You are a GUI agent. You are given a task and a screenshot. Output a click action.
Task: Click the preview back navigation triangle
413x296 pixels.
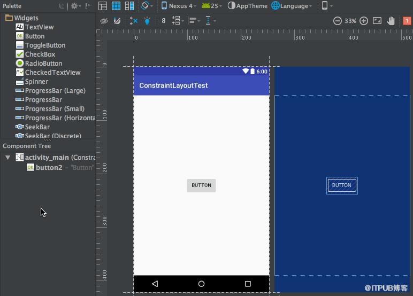point(155,284)
